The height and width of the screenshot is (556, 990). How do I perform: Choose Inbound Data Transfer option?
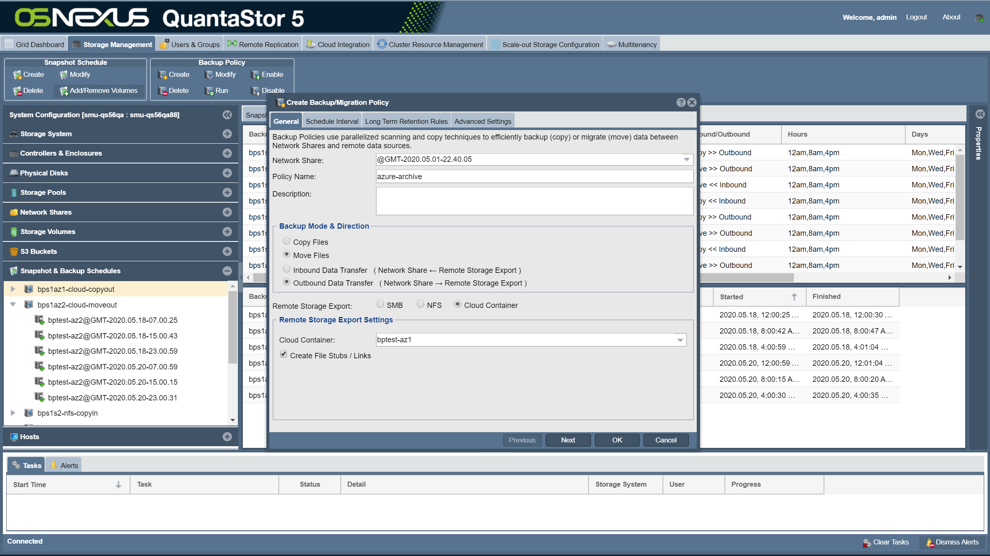tap(286, 269)
